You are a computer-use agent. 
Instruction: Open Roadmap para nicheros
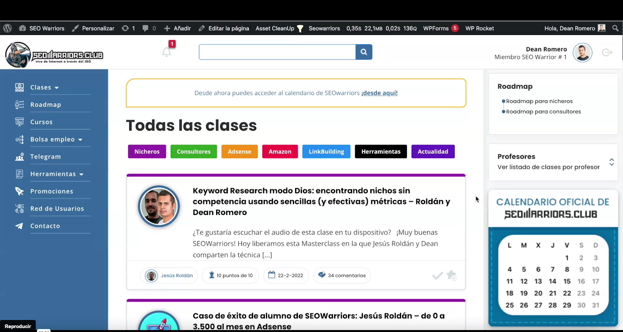pyautogui.click(x=539, y=101)
